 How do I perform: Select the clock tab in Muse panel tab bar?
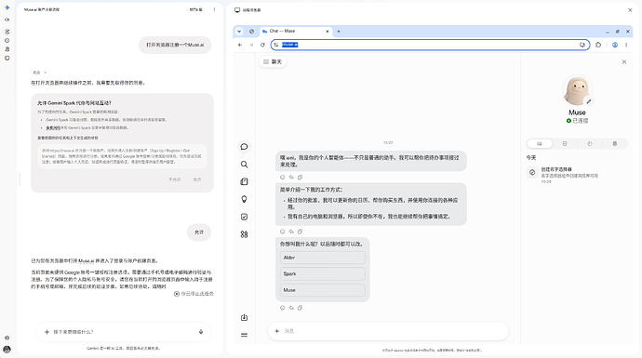point(590,143)
